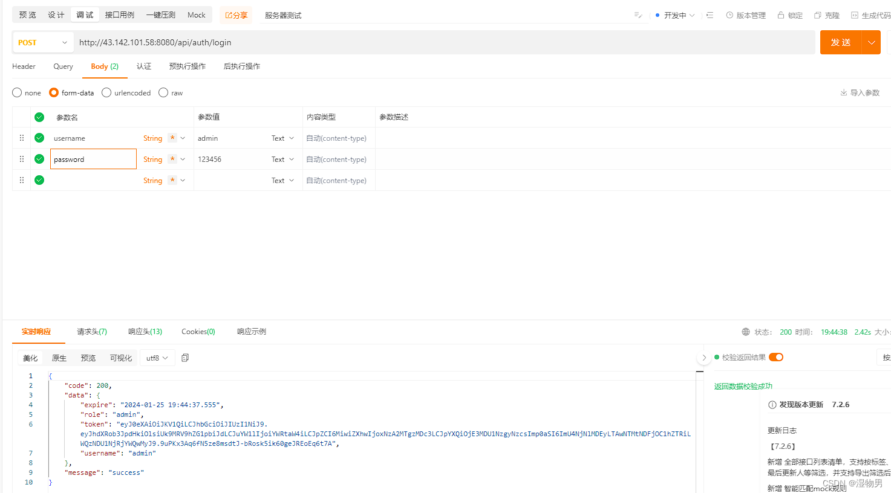Toggle the select-all parameters checkmark in header
Screen dimensions: 891x493
39,117
